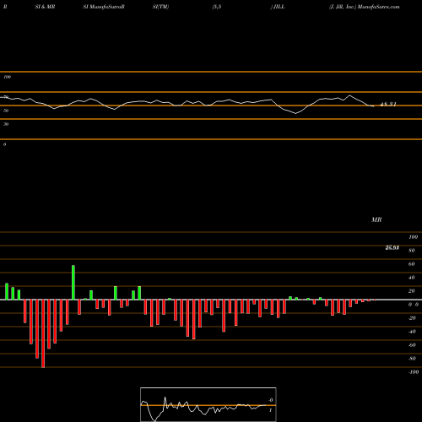422x422 pixels.
Task: Select the longest red bar near -100
Action: (43, 333)
